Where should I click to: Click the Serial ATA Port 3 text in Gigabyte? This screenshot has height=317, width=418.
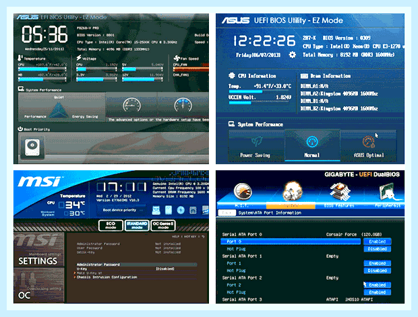coord(242,300)
